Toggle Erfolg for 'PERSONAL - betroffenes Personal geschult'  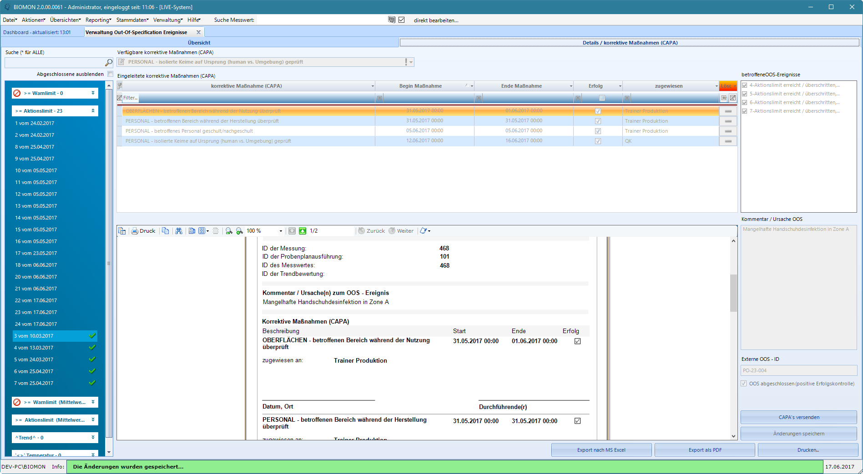[598, 131]
